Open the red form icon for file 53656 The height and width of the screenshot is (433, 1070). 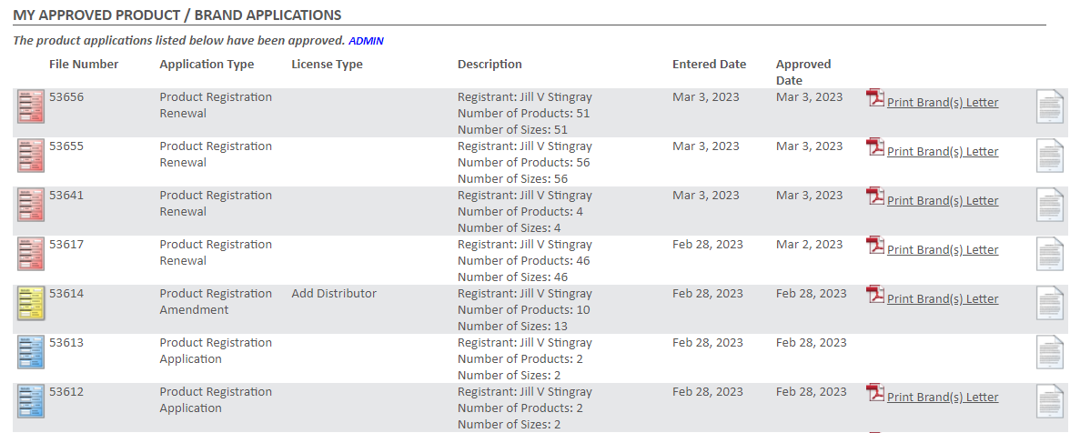pos(31,106)
